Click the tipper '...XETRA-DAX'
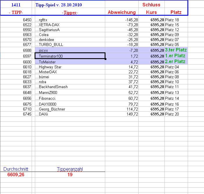 coord(47,25)
